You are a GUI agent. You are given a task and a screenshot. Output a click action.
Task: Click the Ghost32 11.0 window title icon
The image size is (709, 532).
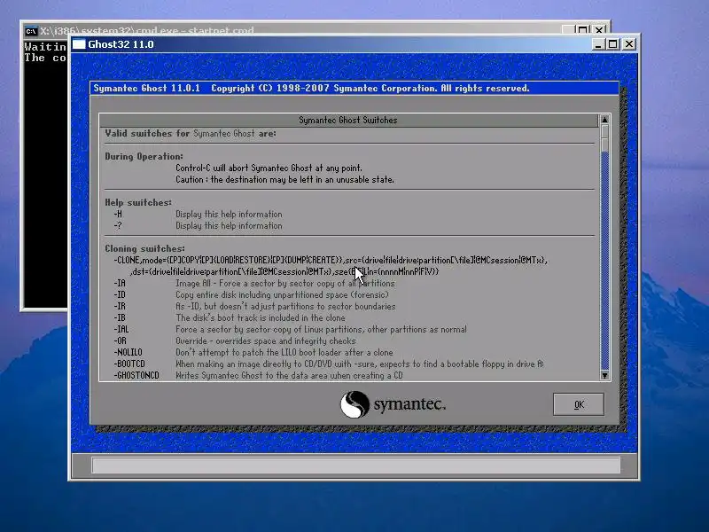[x=79, y=44]
